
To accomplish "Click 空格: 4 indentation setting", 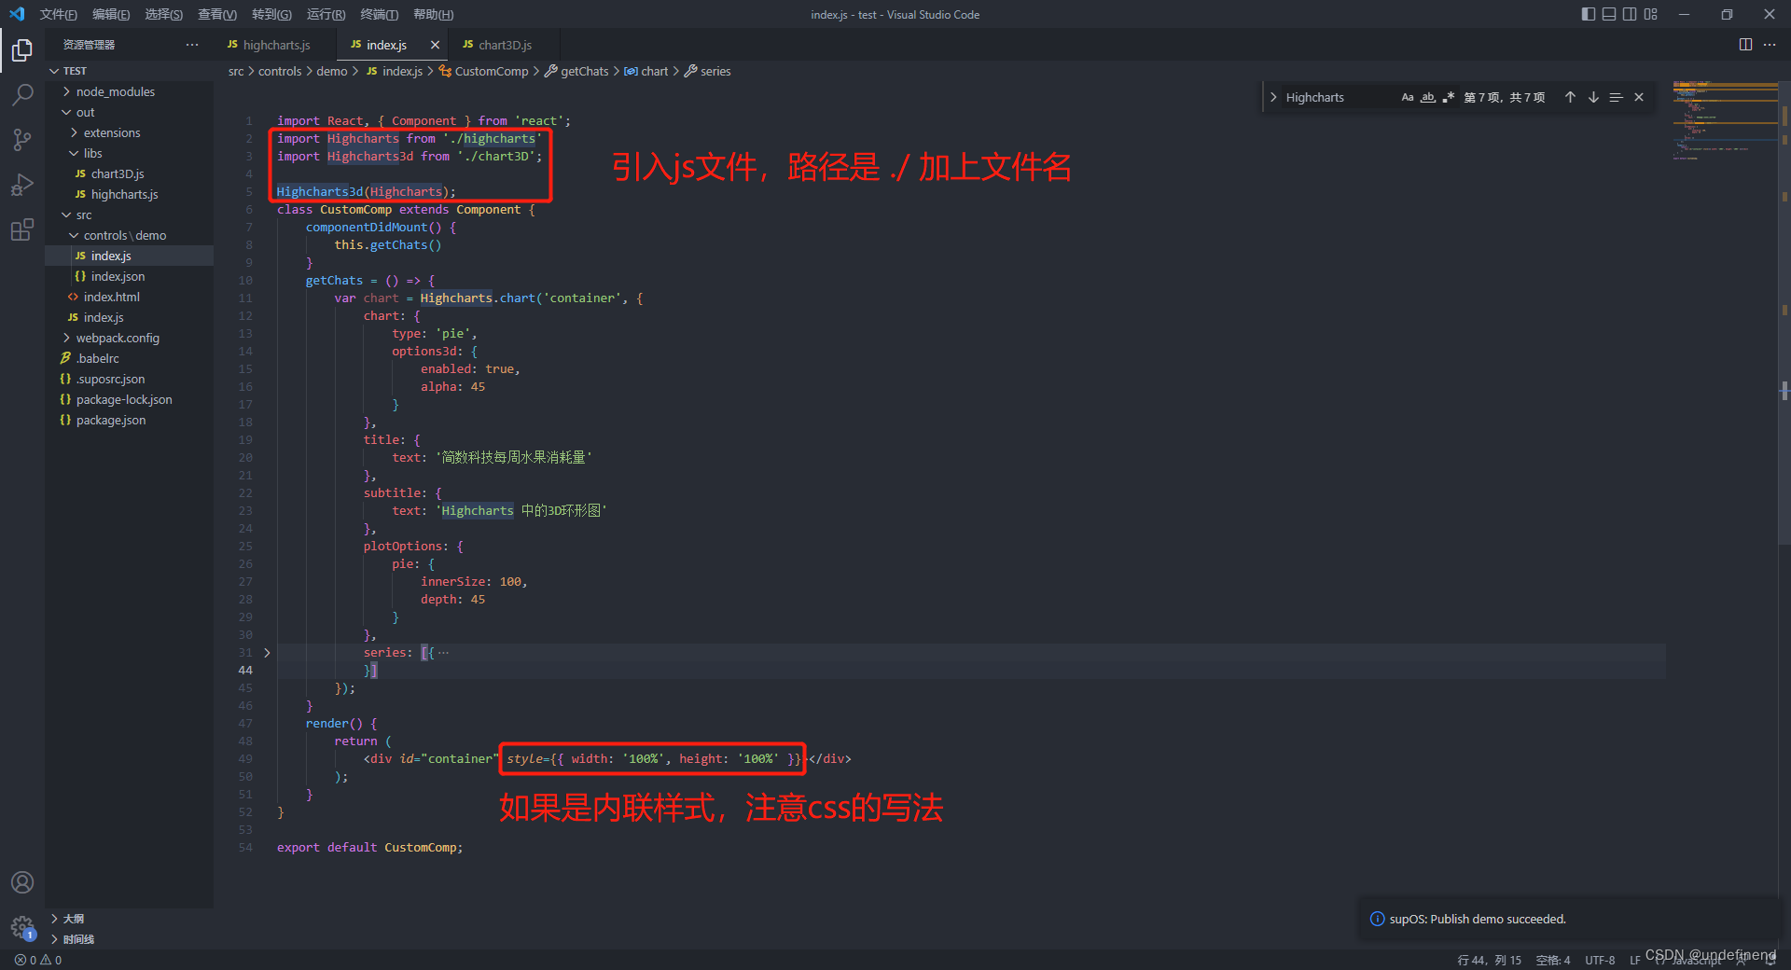I will tap(1553, 960).
